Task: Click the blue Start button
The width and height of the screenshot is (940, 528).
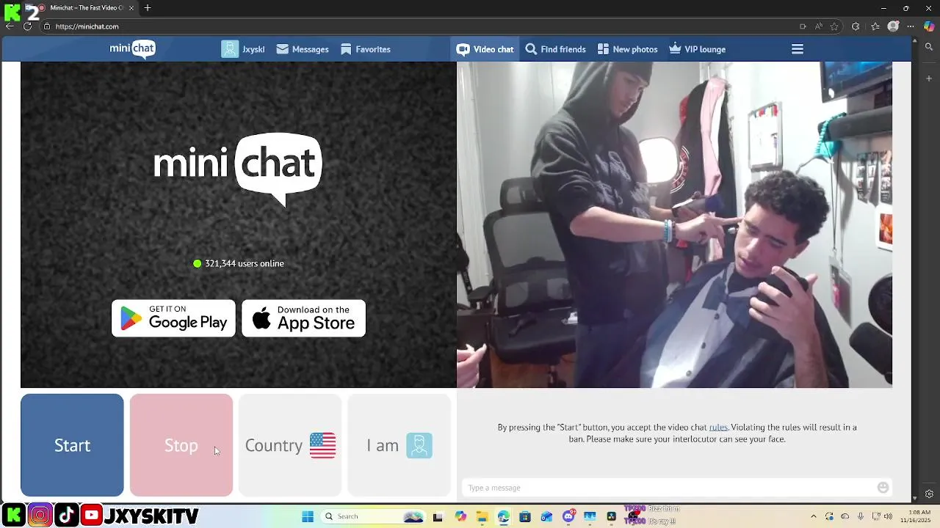Action: tap(72, 445)
